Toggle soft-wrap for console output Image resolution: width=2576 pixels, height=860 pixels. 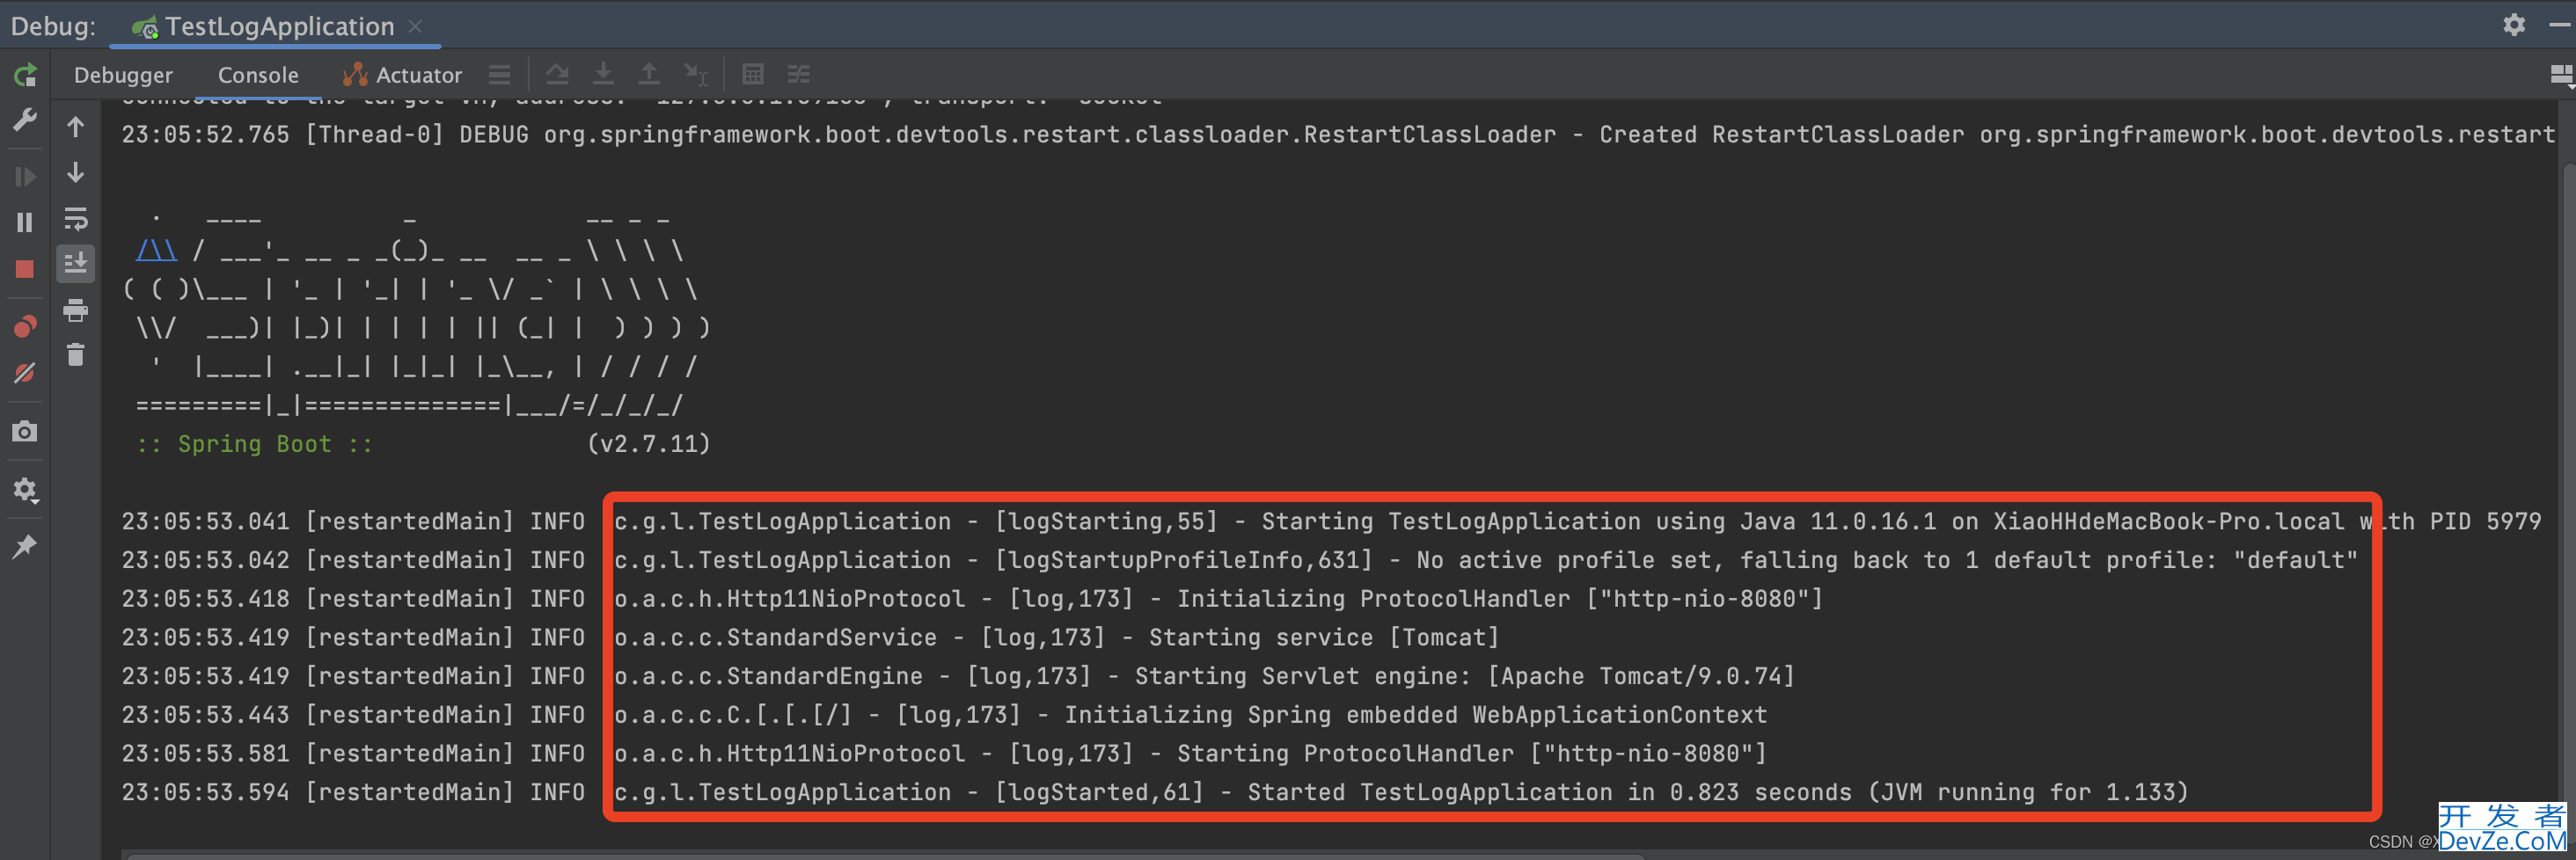pyautogui.click(x=76, y=218)
